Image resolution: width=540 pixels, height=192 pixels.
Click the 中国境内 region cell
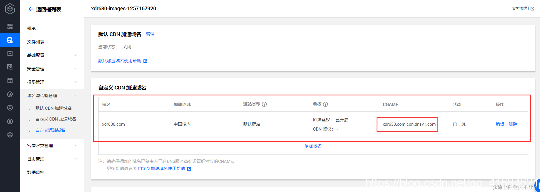coord(182,124)
